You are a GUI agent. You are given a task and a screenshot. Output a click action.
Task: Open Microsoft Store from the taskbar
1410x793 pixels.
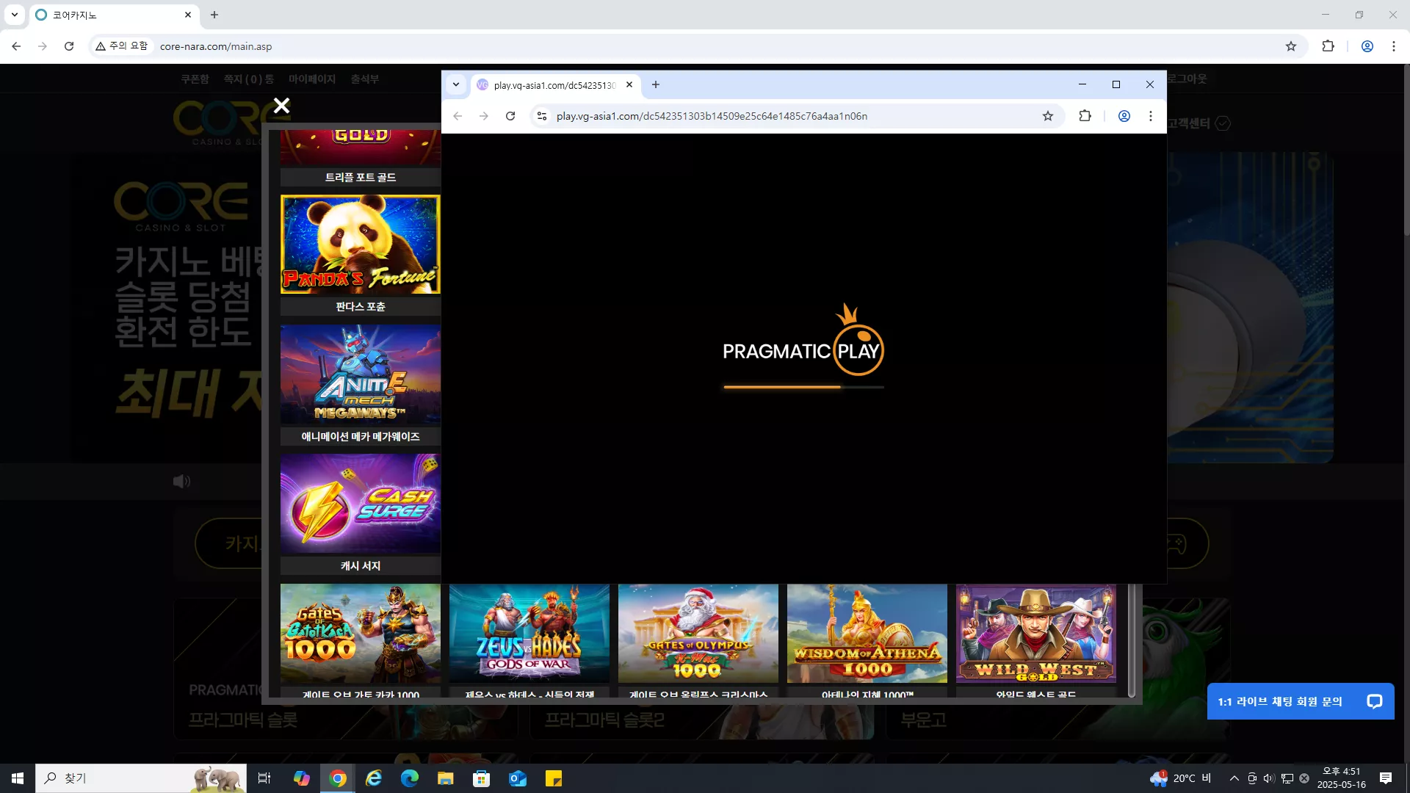pos(482,778)
